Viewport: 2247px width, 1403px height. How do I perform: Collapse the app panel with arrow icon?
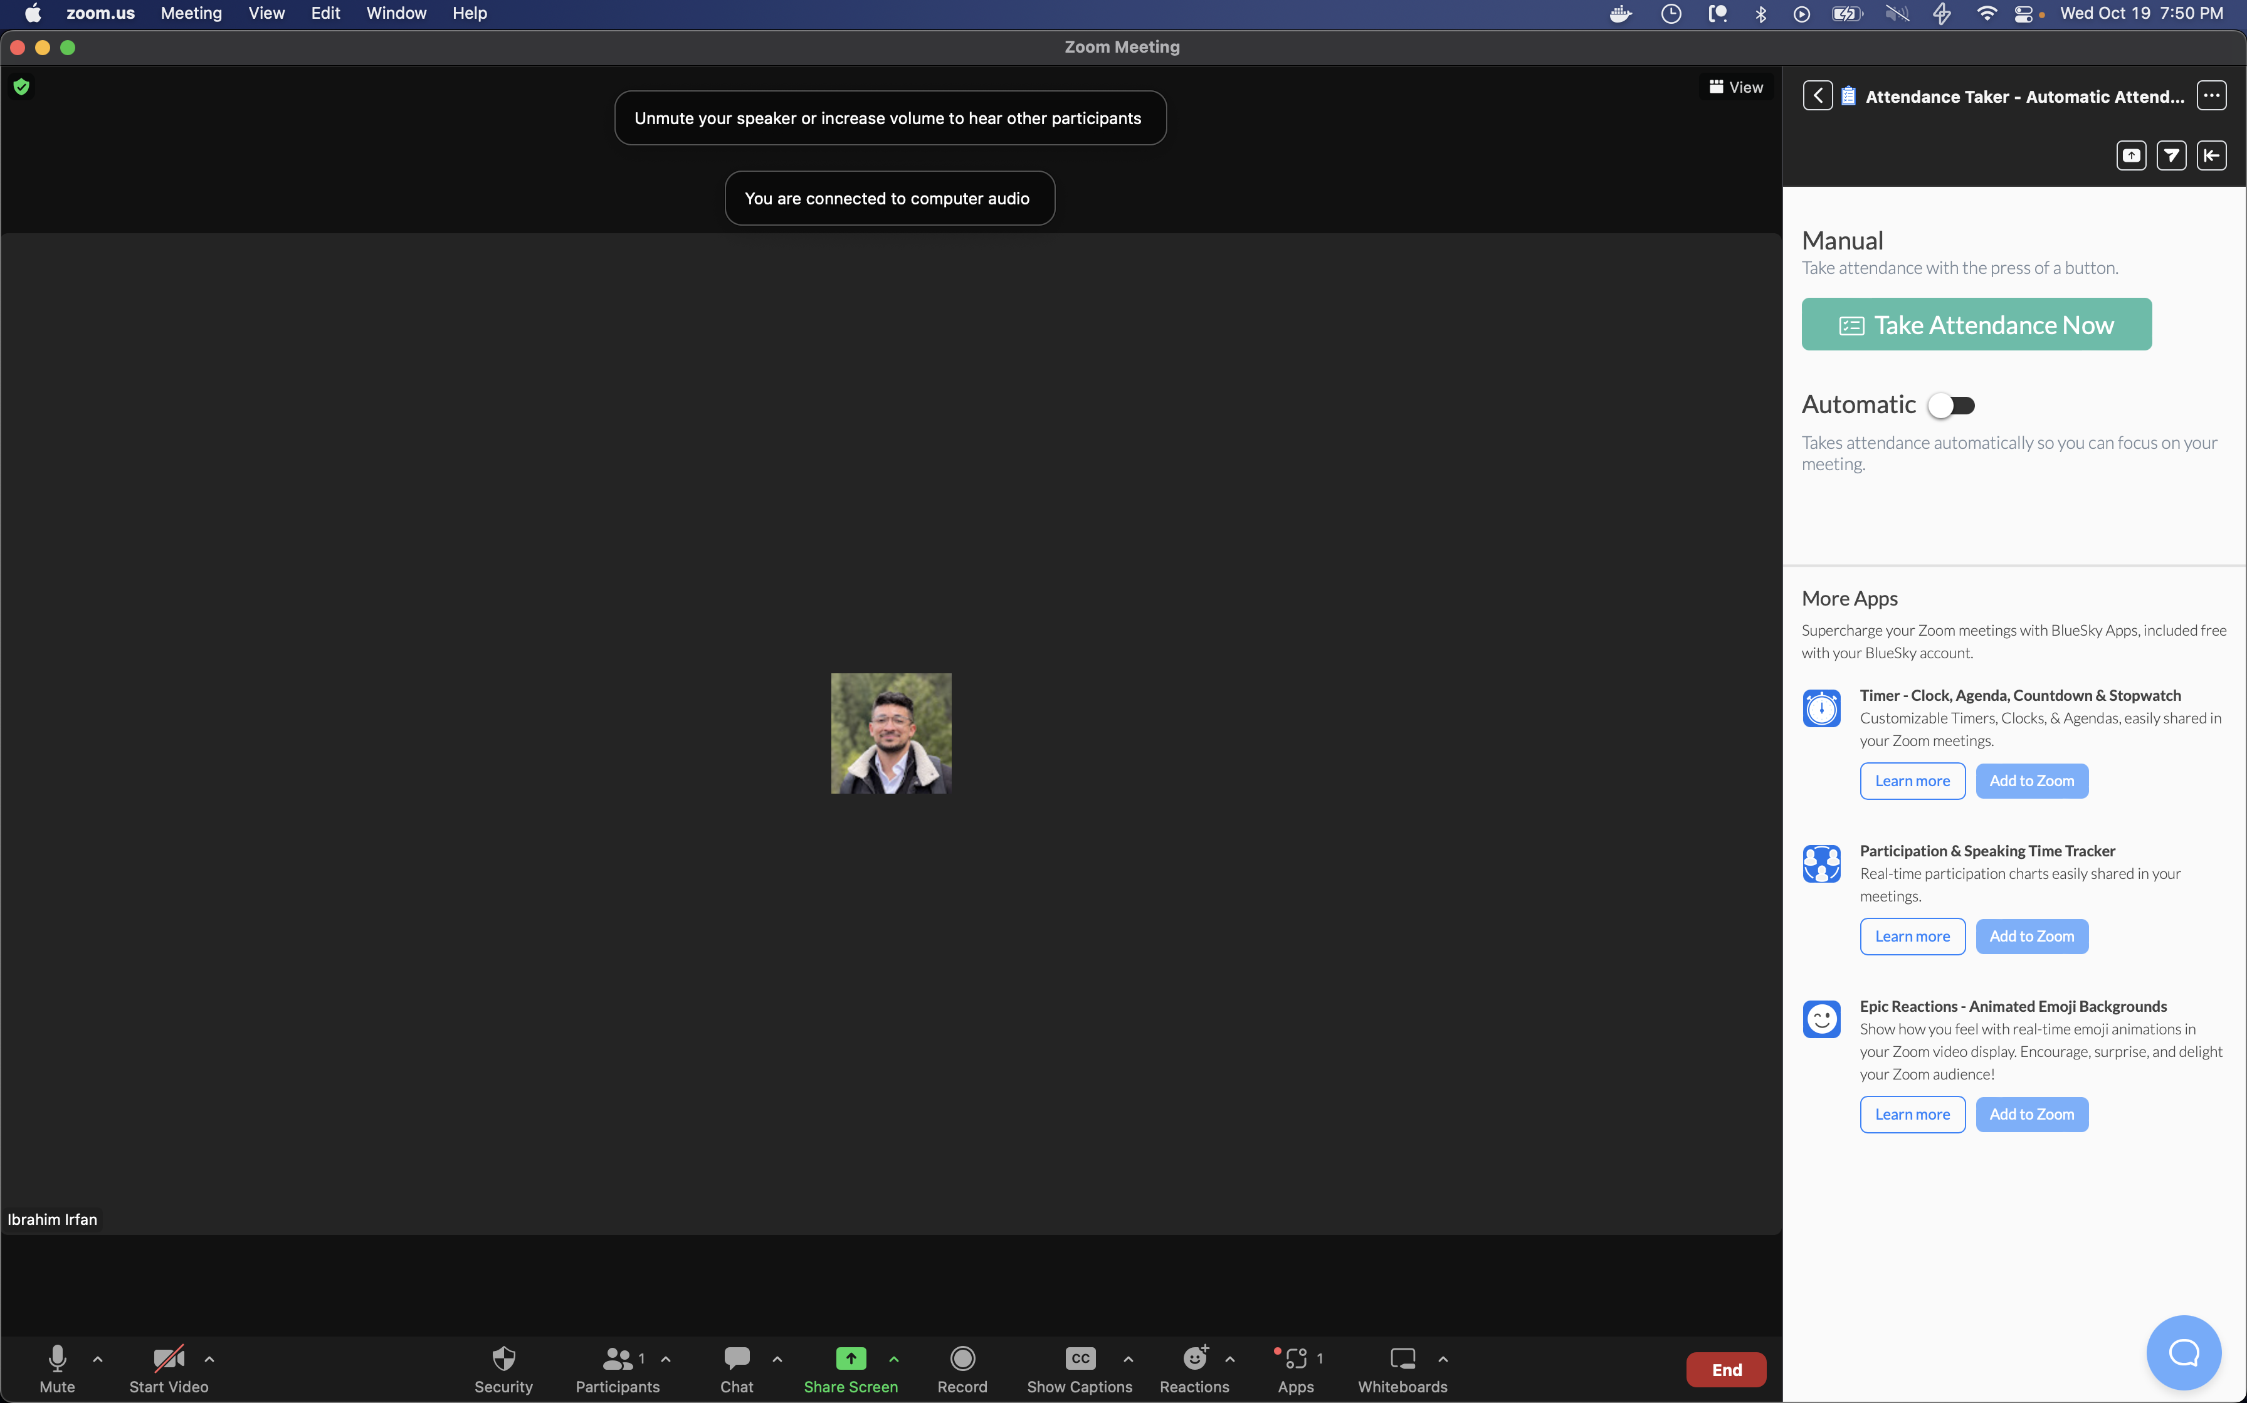tap(2211, 155)
